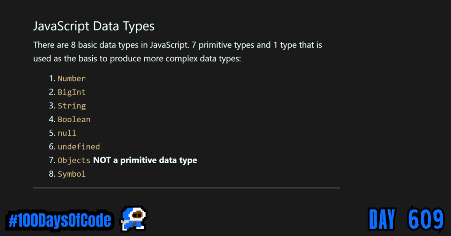The image size is (451, 236).
Task: Click the String list entry
Action: [x=72, y=106]
